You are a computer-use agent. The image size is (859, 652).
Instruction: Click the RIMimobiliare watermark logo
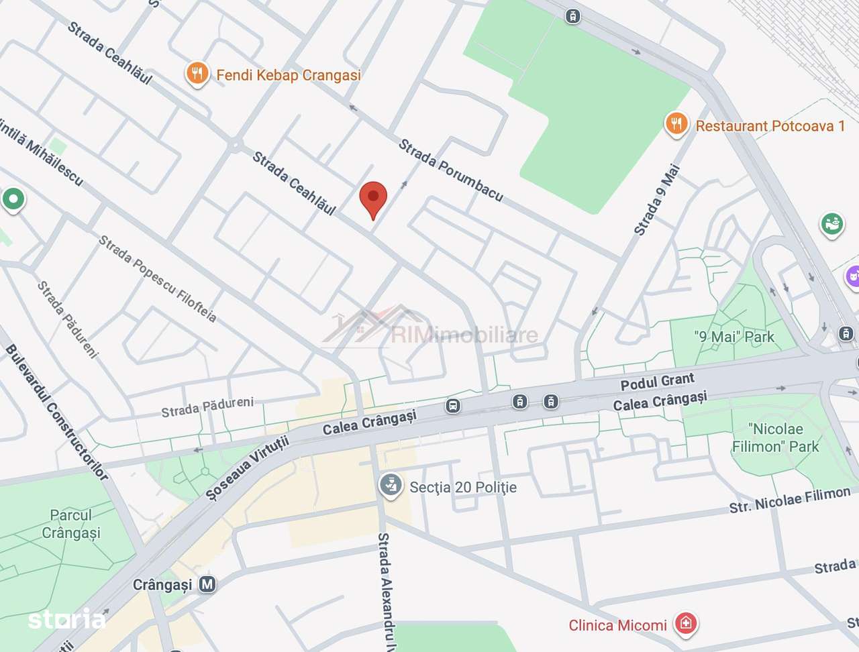pyautogui.click(x=429, y=327)
